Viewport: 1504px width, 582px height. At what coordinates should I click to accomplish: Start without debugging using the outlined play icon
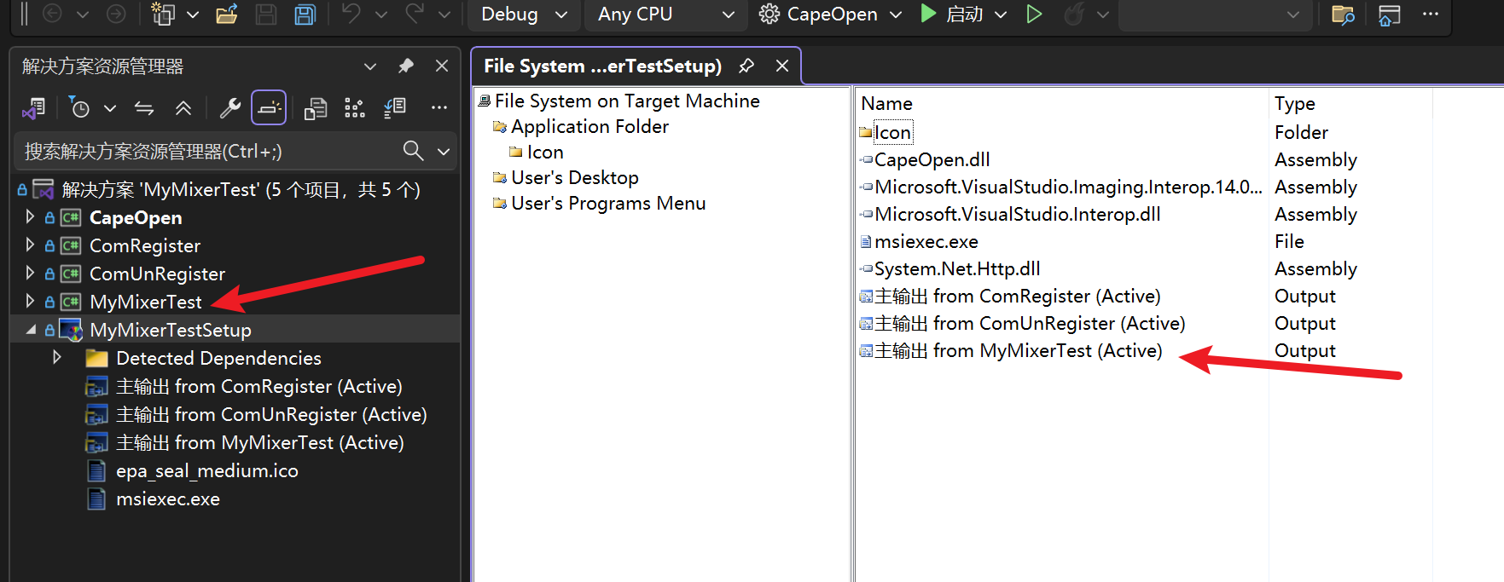(1034, 14)
